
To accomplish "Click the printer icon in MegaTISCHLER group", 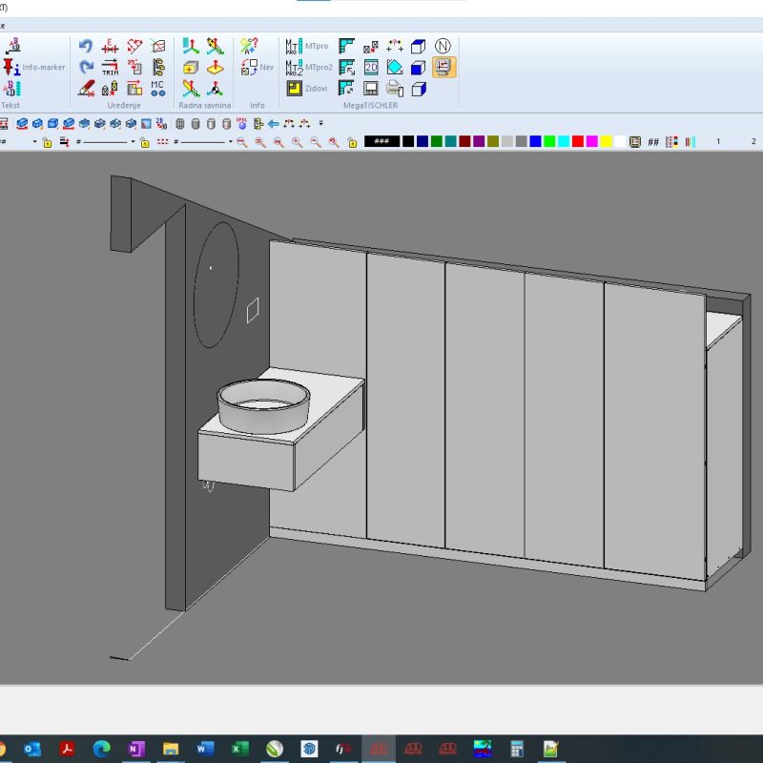I will [395, 89].
